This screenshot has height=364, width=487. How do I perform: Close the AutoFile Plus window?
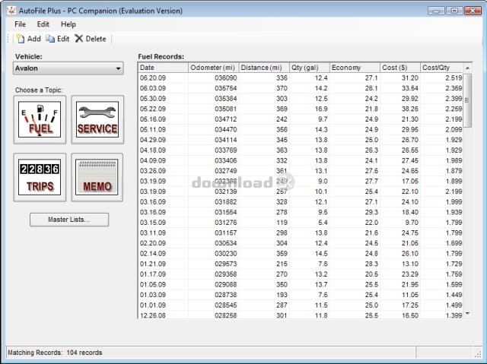[x=473, y=11]
